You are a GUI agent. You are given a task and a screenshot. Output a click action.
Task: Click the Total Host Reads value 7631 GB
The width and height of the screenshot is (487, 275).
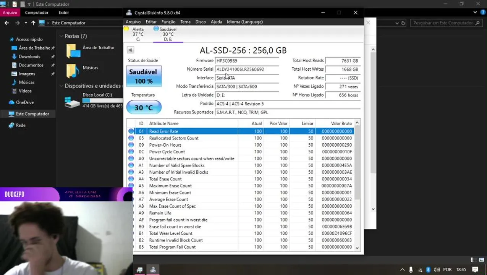343,61
